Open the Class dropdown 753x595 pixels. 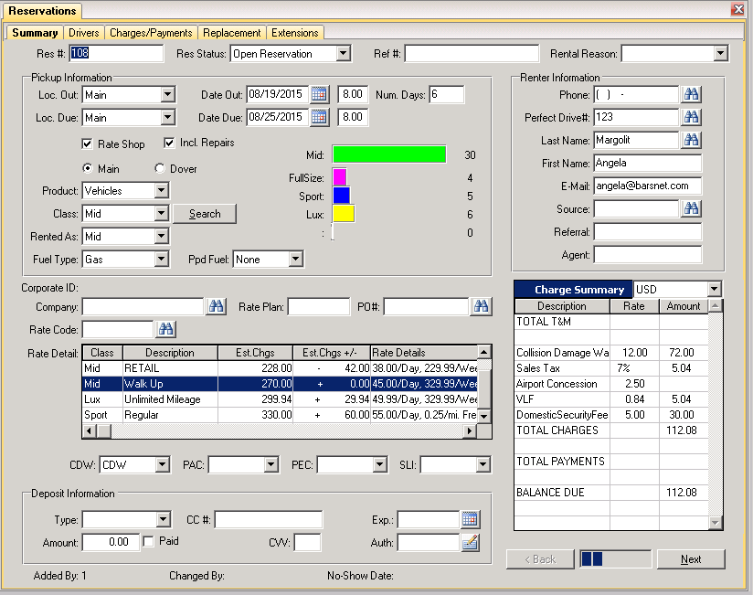coord(162,213)
